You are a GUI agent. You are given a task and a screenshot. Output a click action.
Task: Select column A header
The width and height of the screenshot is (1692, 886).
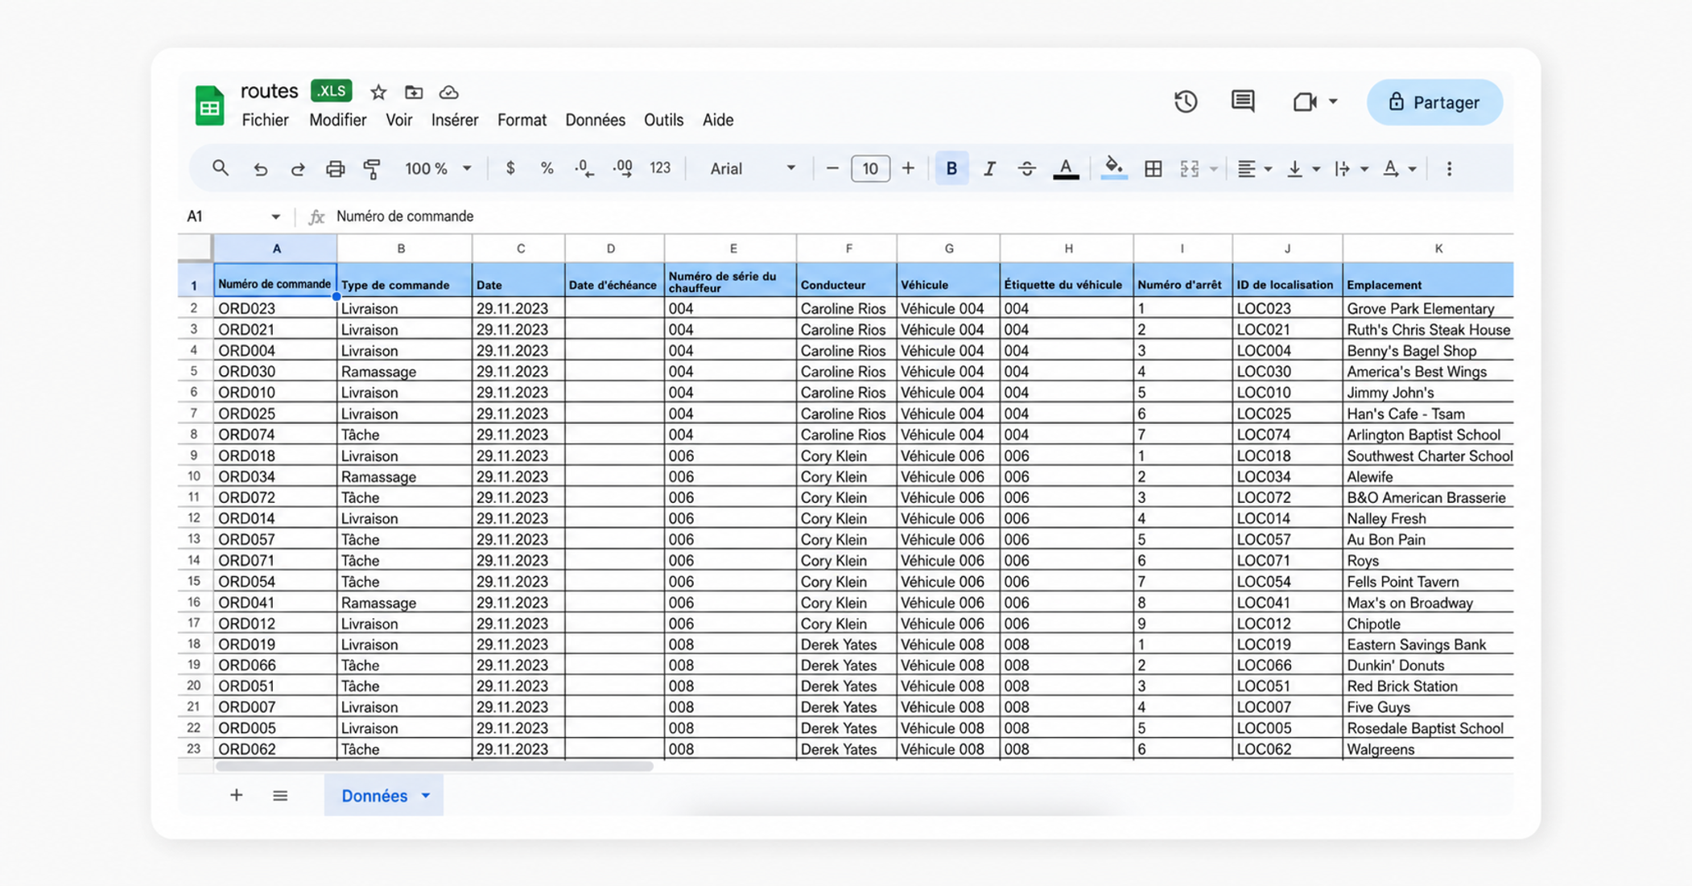[x=275, y=249]
